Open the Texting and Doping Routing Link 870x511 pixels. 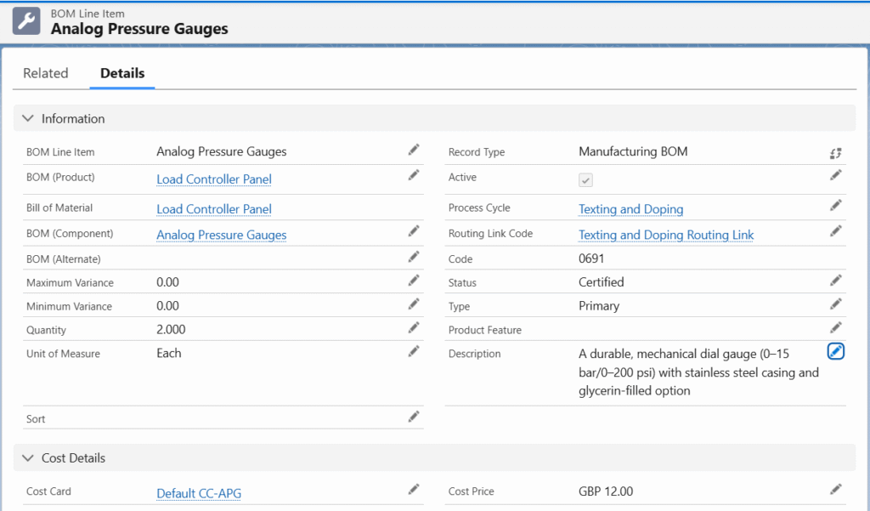pyautogui.click(x=666, y=235)
